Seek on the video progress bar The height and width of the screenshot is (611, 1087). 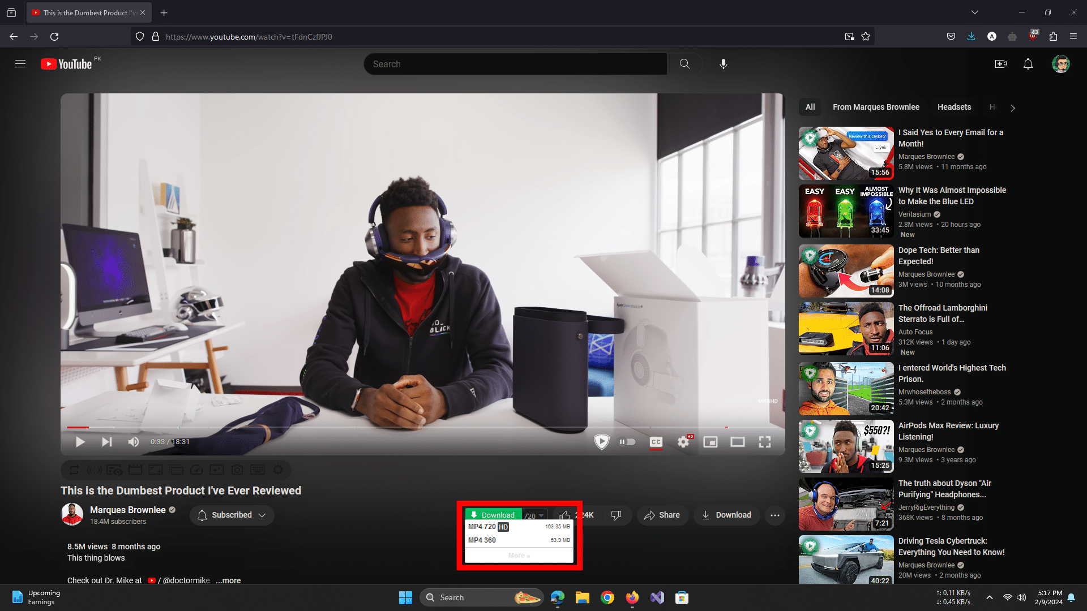click(396, 427)
